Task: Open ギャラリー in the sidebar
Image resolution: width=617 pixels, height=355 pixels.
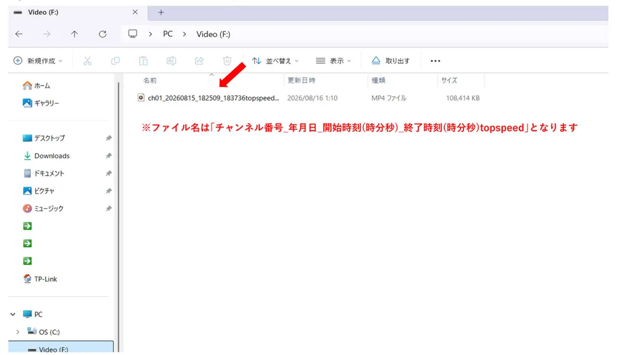Action: pyautogui.click(x=41, y=104)
